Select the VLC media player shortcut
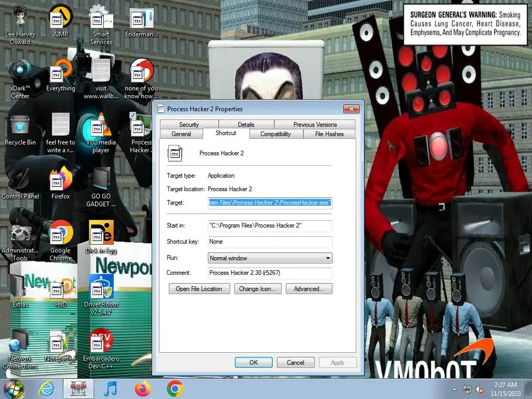The height and width of the screenshot is (399, 532). tap(101, 134)
